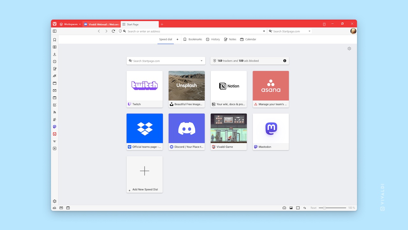
Task: Click the Reset zoom button
Action: 313,208
